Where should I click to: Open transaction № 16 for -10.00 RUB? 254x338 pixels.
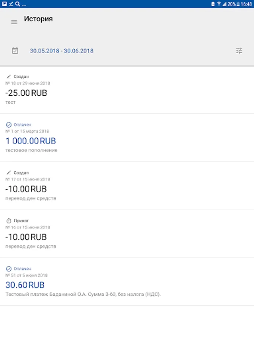pyautogui.click(x=26, y=237)
